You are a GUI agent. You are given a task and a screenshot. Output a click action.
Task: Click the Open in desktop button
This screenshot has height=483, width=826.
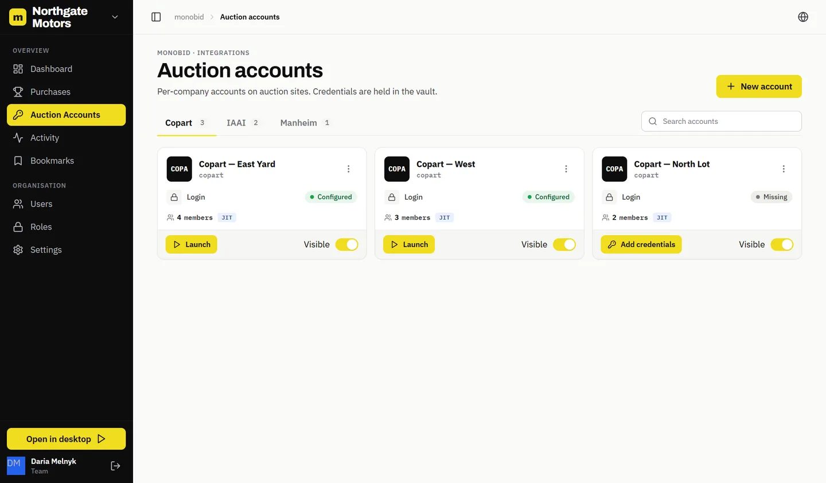66,439
